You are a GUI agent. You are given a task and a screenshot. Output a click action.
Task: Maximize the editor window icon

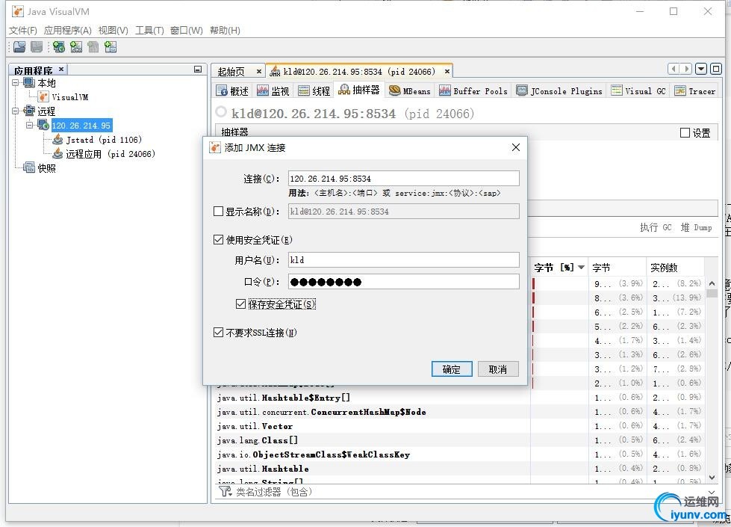[x=716, y=69]
